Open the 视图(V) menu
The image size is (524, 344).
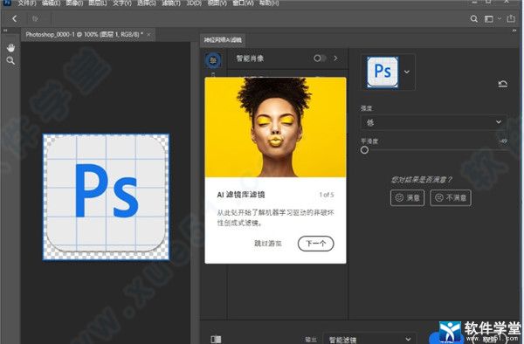point(217,3)
